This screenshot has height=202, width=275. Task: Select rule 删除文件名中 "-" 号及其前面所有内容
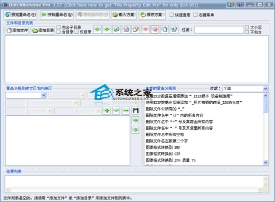point(179,122)
